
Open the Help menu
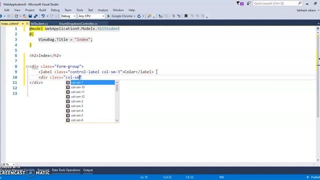coord(131,10)
